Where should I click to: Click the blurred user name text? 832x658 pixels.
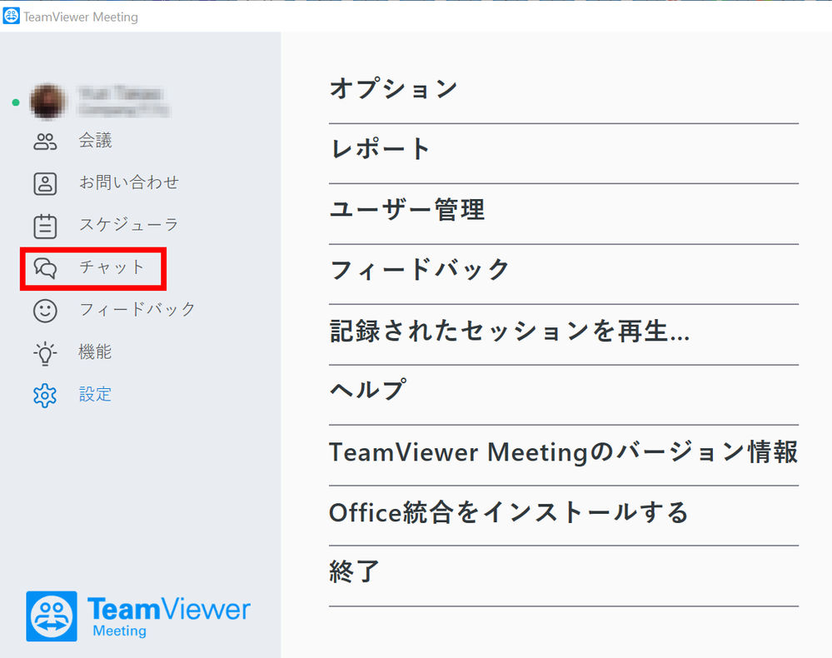point(120,94)
